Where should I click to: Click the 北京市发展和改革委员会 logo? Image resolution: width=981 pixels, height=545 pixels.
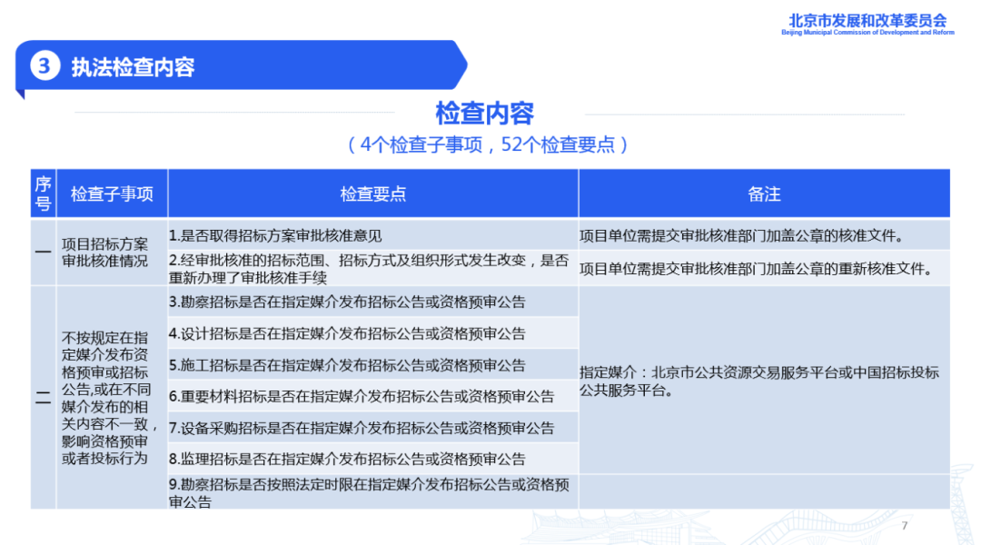coord(867,24)
